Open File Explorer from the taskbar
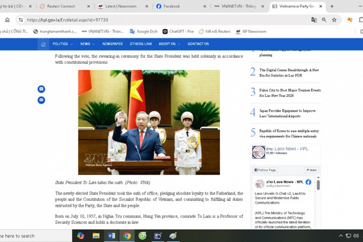The height and width of the screenshot is (242, 363). pos(96,236)
